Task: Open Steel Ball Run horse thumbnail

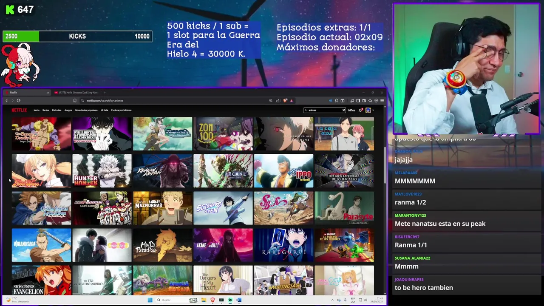Action: pyautogui.click(x=283, y=208)
